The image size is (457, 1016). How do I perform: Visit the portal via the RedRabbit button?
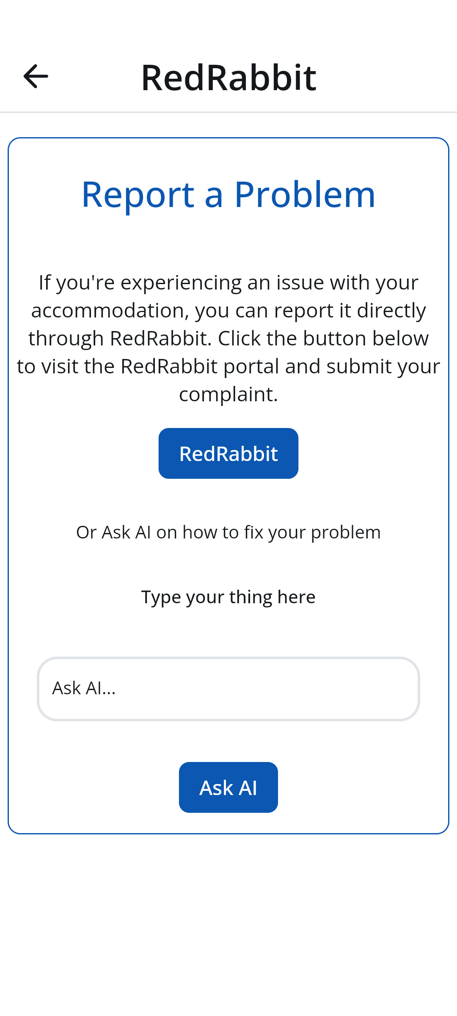228,453
